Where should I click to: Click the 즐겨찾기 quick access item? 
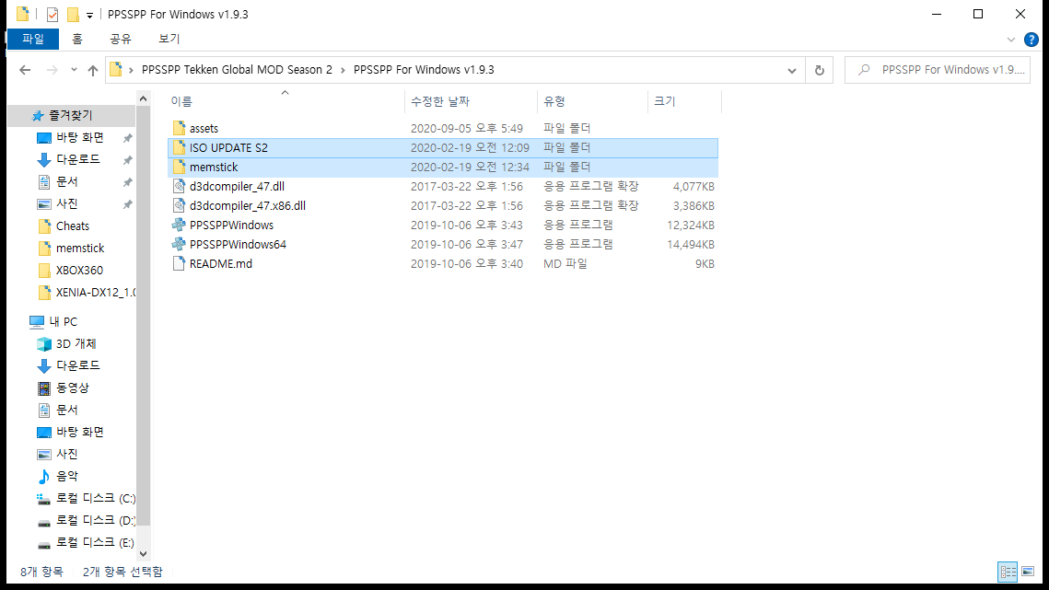[70, 115]
